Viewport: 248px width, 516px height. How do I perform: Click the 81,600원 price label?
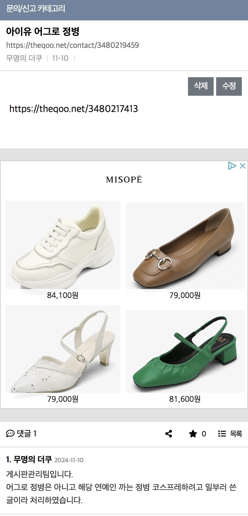click(x=185, y=399)
